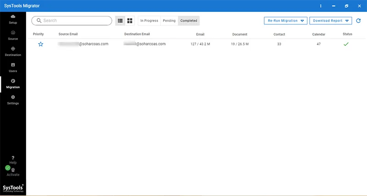Screen dimensions: 367x196
Task: Click the Document column header
Action: (x=239, y=34)
